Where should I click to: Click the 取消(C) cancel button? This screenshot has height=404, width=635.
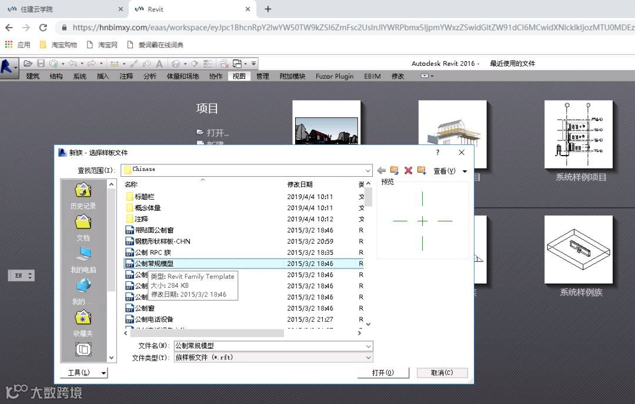click(442, 372)
